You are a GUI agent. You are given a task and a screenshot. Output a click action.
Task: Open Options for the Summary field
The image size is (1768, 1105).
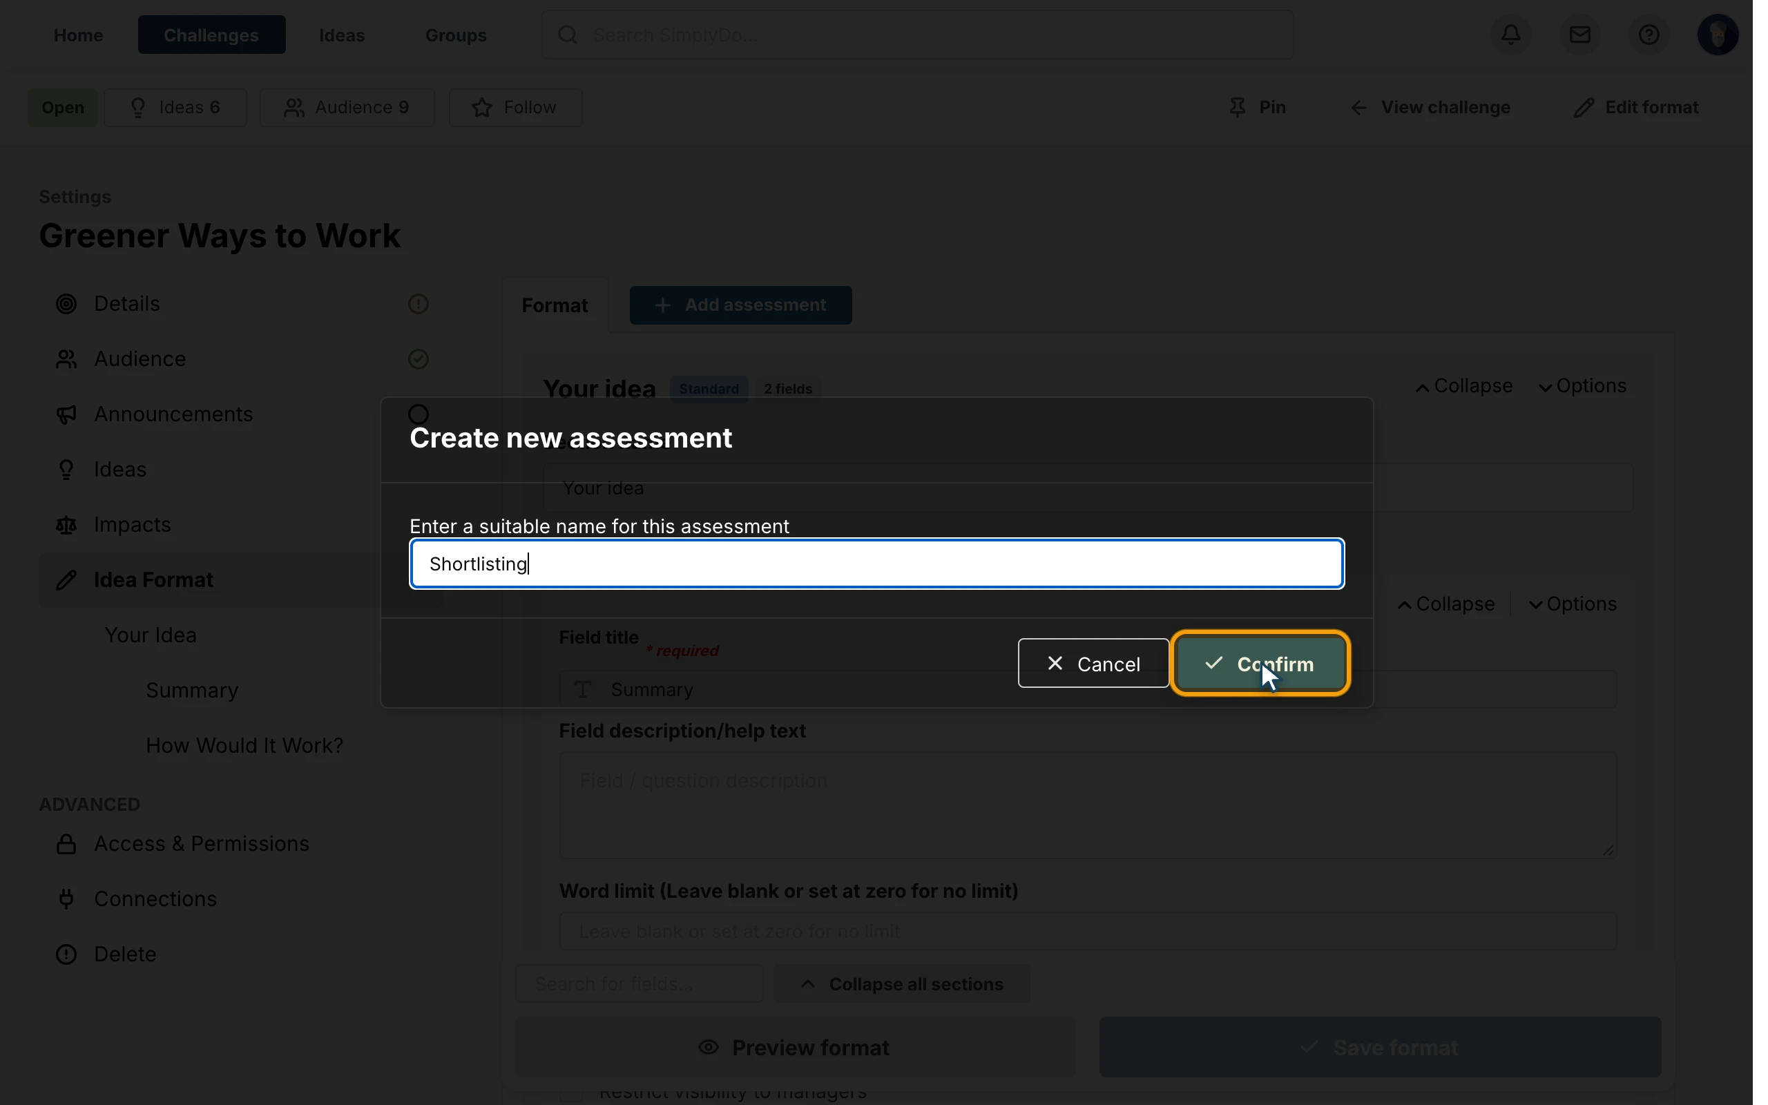coord(1572,604)
